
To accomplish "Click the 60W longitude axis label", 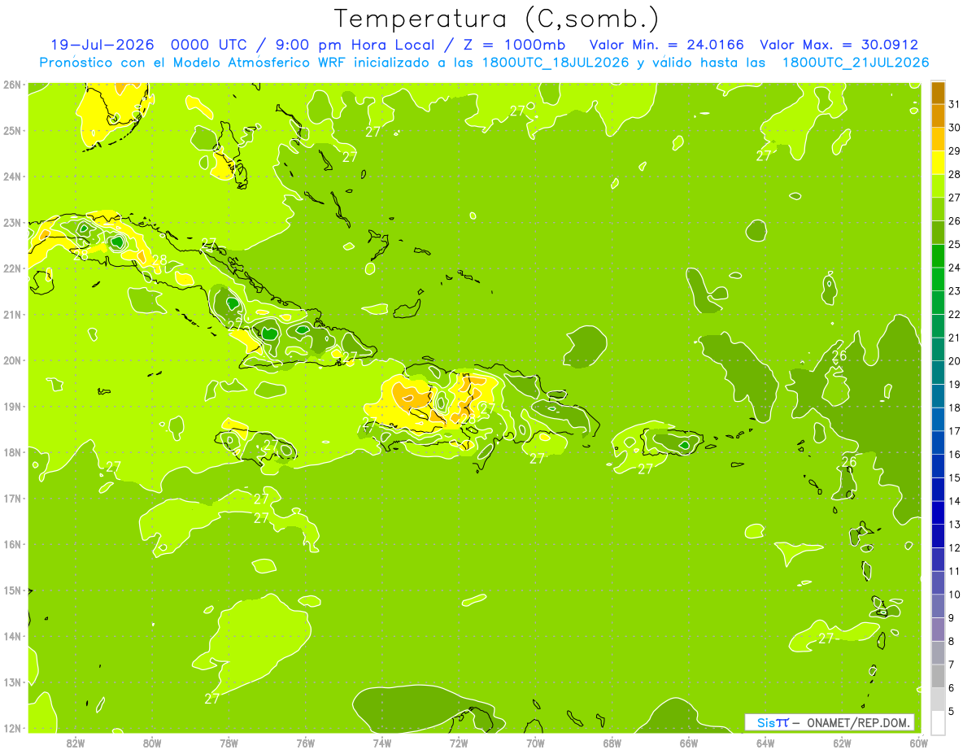I will click(918, 743).
